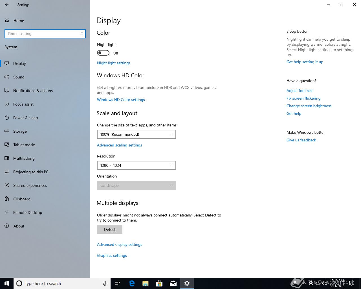The image size is (361, 289).
Task: Click Change screen brightness link
Action: pyautogui.click(x=309, y=106)
